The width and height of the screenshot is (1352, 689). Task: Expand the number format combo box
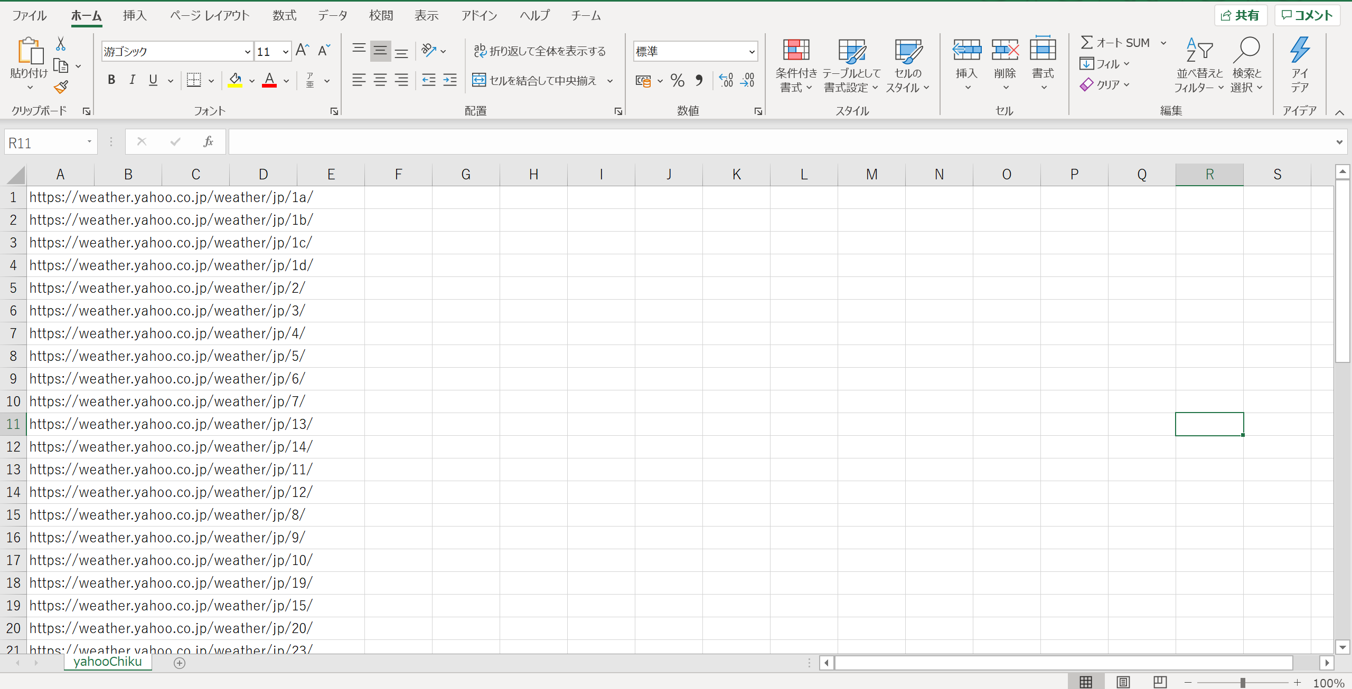[x=752, y=52]
